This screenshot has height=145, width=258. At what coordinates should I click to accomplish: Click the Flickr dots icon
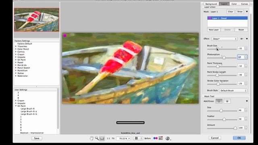[x=155, y=138]
